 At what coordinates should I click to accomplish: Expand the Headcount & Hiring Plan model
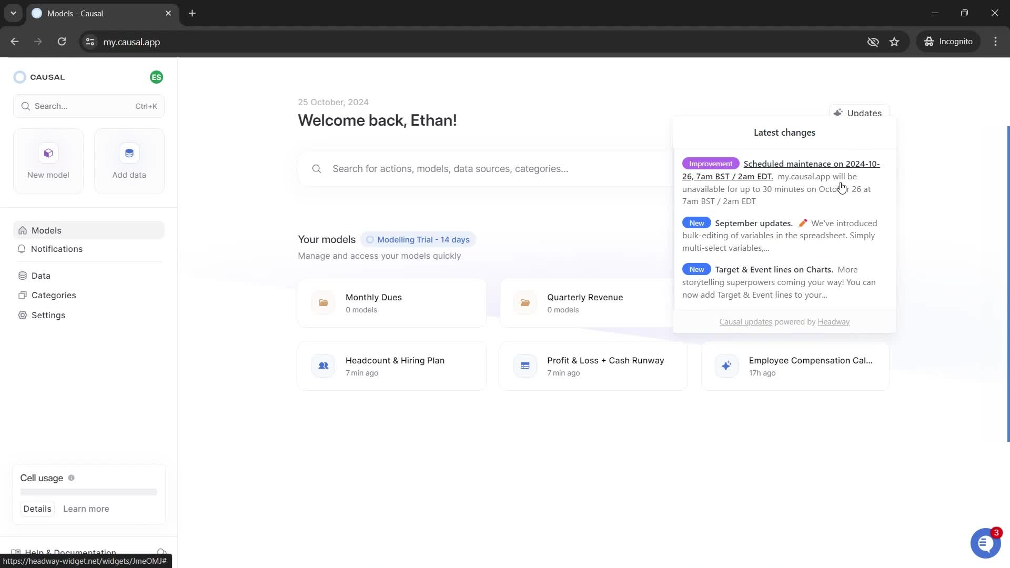pyautogui.click(x=394, y=366)
